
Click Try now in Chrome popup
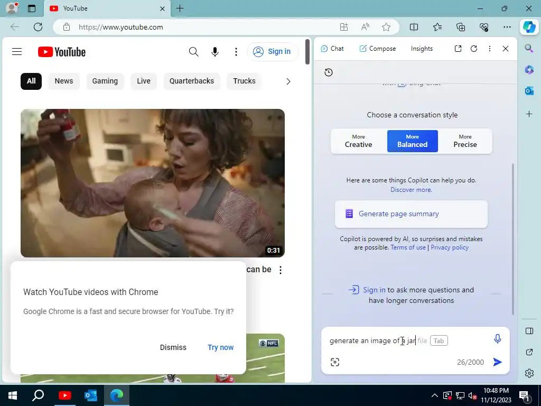pos(220,347)
